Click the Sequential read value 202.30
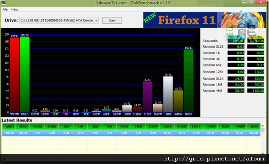Screen dimensions: 269x164 point(256,41)
